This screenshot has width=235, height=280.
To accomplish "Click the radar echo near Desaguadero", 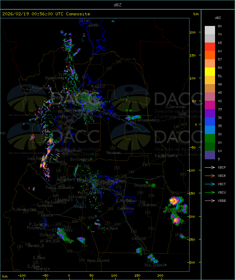I will tap(133, 117).
